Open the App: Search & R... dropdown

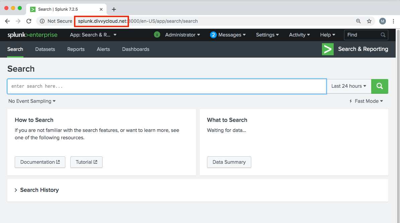pos(93,35)
